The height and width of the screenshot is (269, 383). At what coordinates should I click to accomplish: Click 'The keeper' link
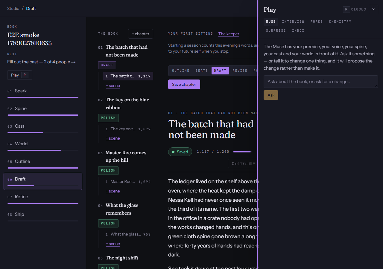coord(229,34)
